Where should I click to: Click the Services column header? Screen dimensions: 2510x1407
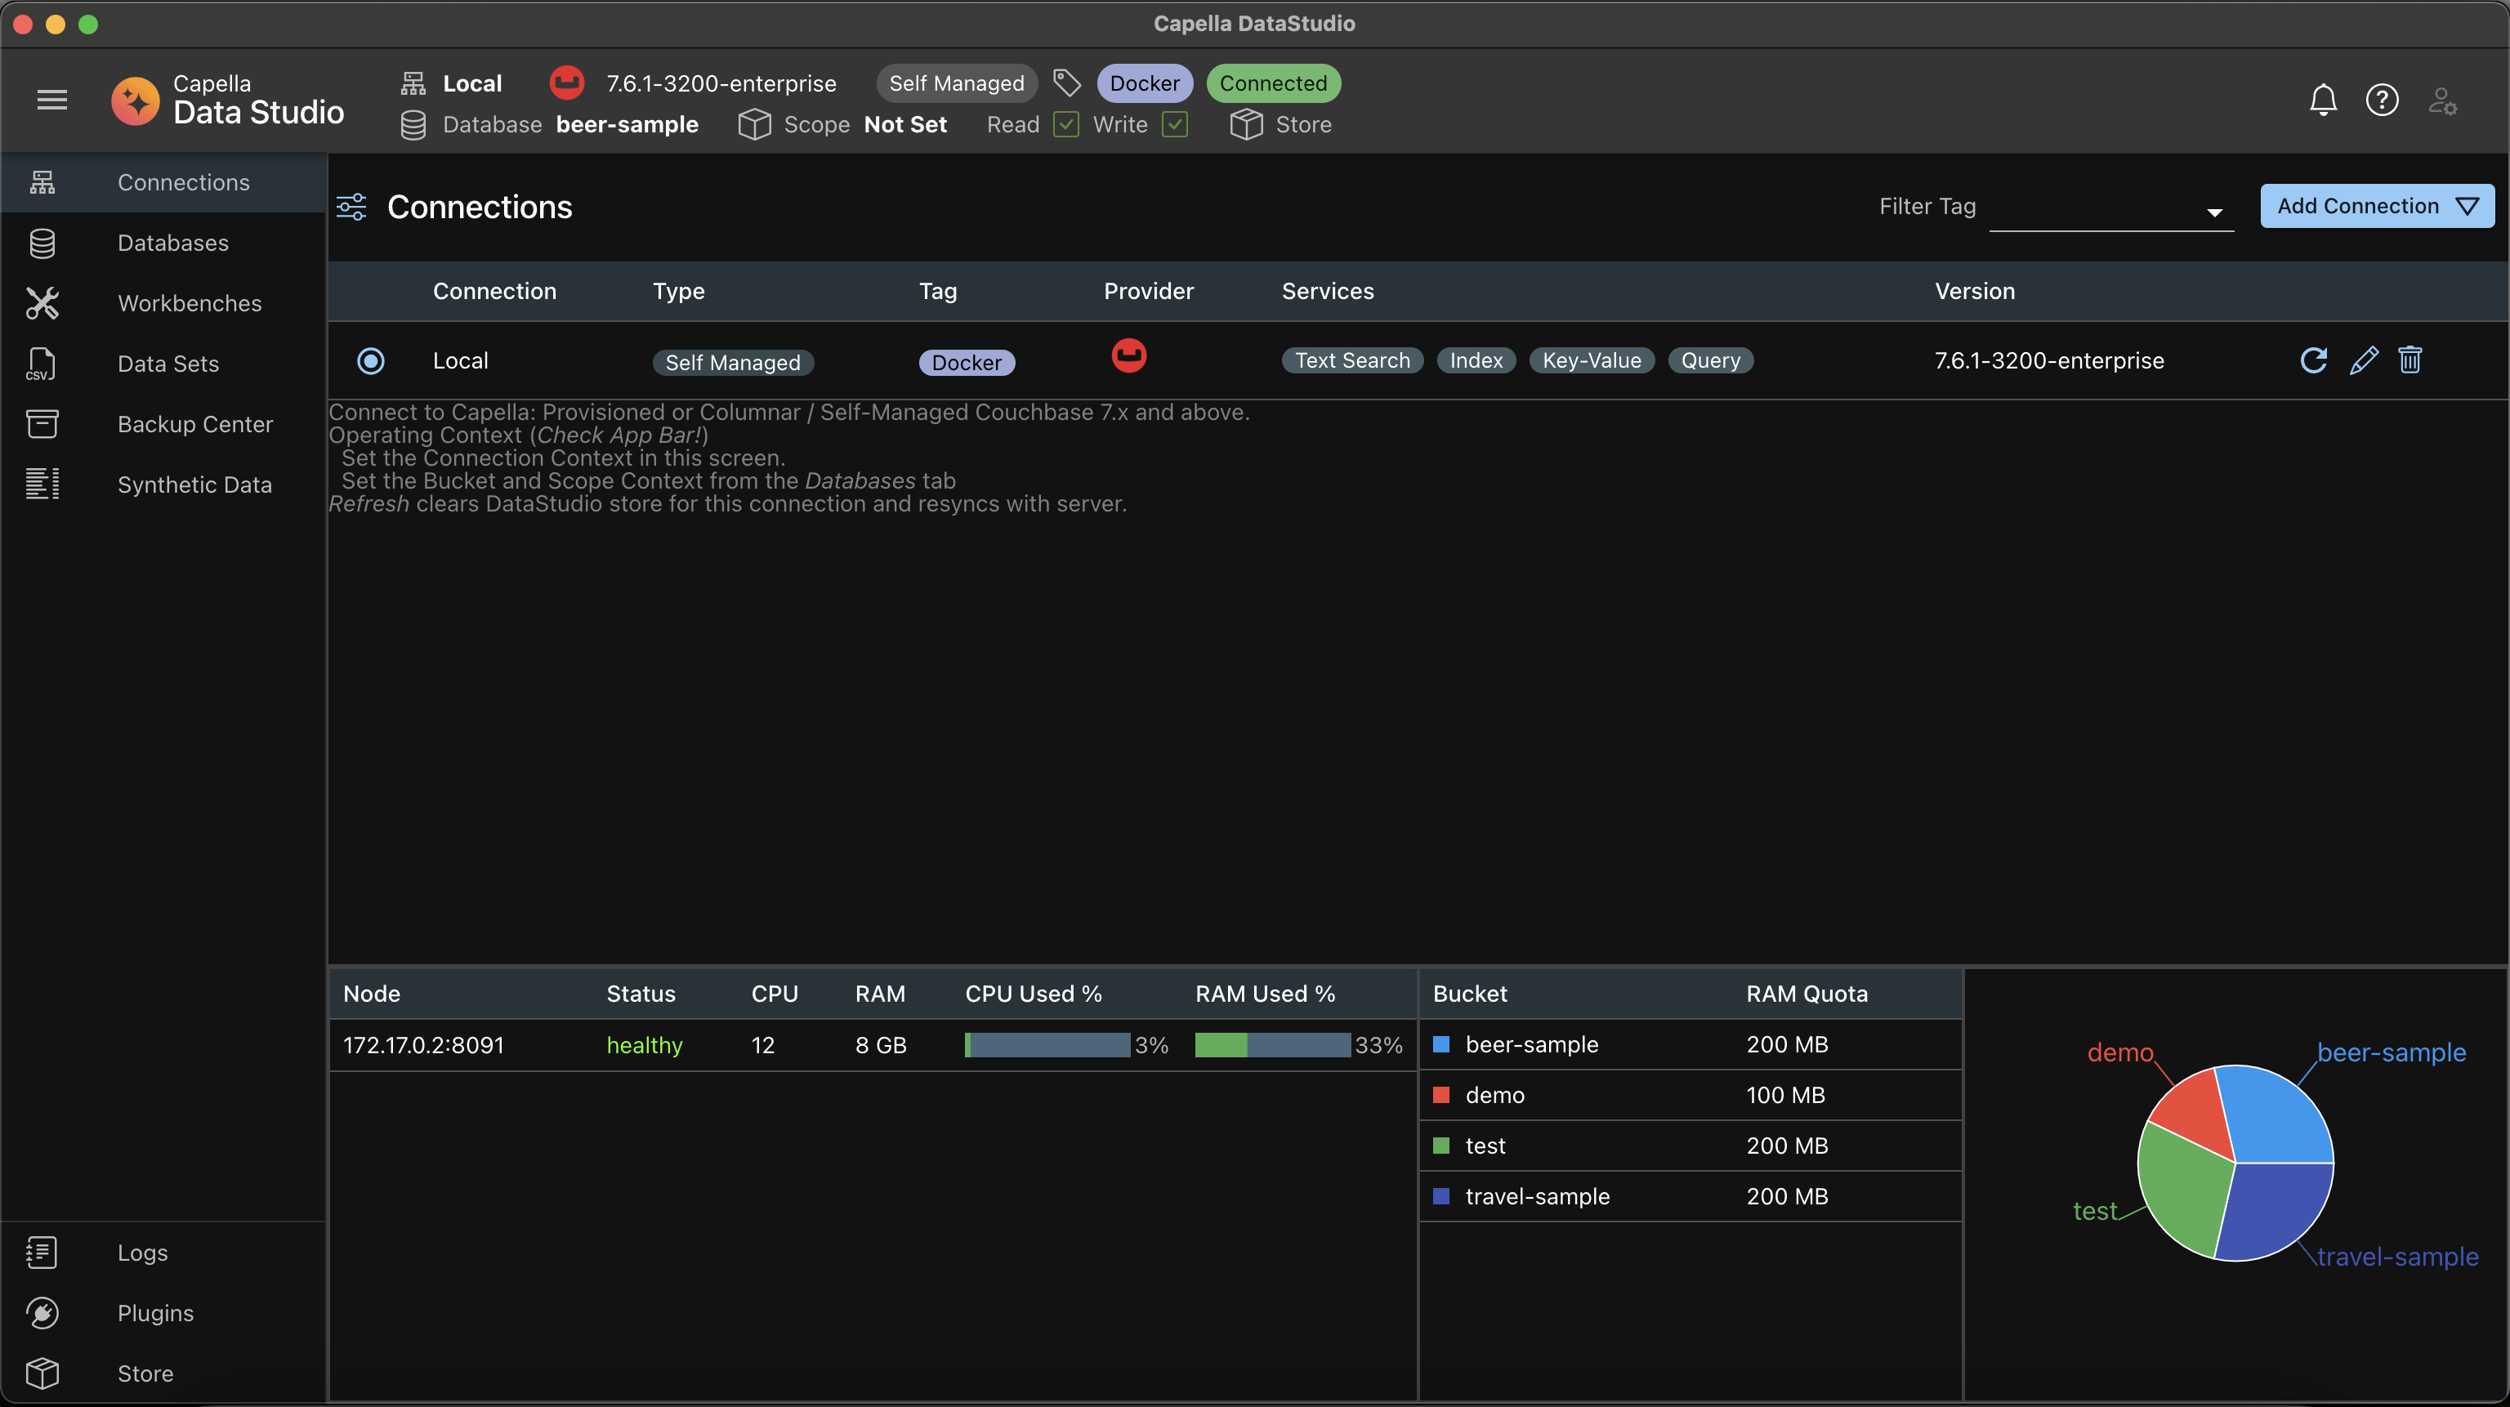1327,290
